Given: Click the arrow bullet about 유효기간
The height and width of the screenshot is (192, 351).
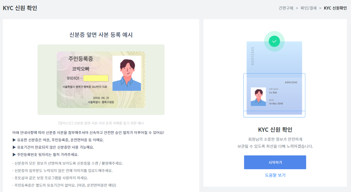Looking at the screenshot, I should tap(53, 147).
